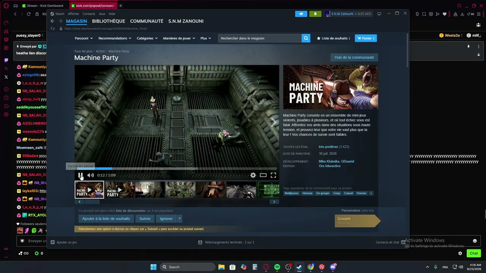Select the Horreur tag
The image size is (486, 273).
[361, 193]
